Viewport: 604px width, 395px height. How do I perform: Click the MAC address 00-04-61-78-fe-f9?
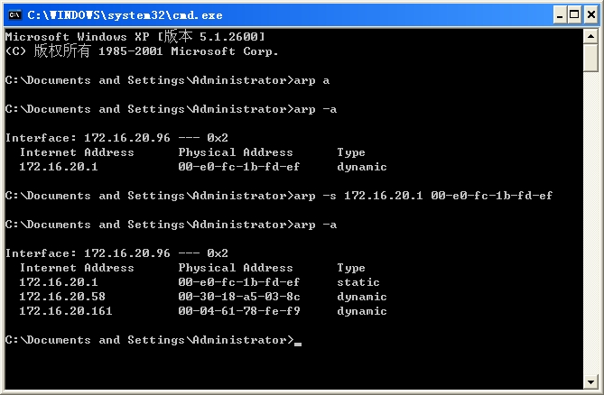tap(238, 311)
